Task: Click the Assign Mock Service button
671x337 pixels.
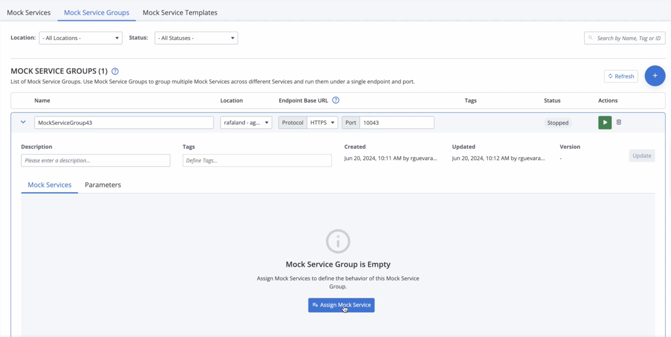Action: (x=341, y=305)
